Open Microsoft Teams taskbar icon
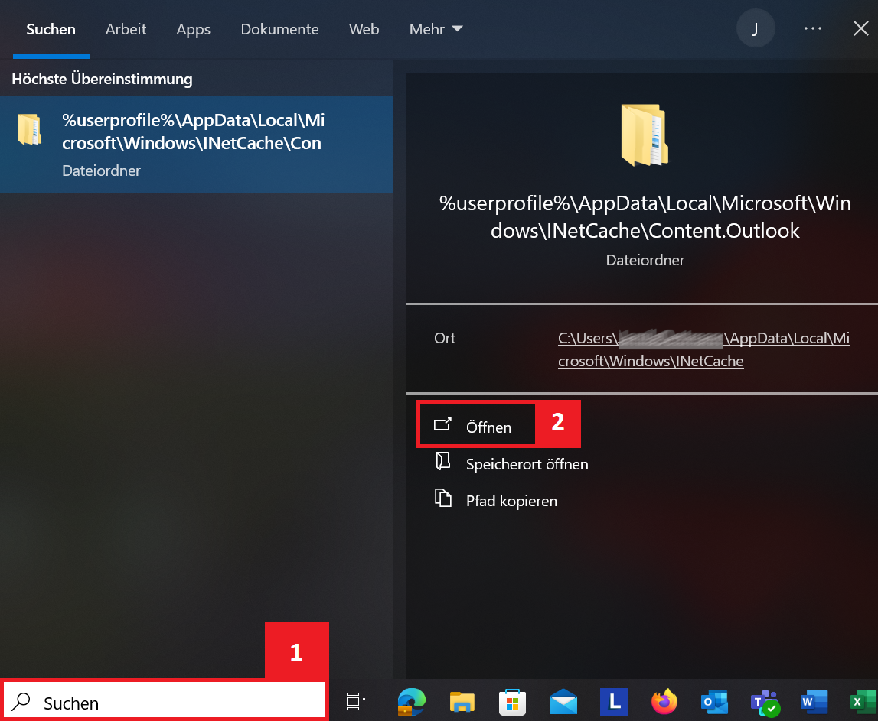 (x=765, y=701)
